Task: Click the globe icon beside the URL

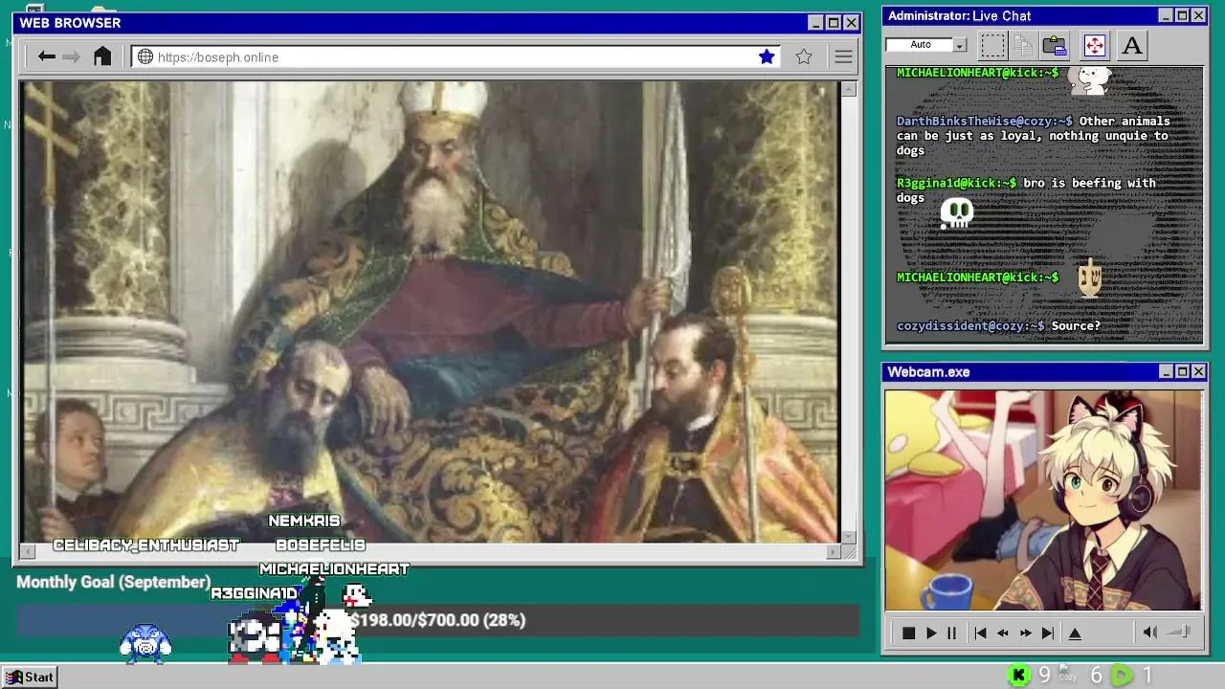Action: coord(145,57)
